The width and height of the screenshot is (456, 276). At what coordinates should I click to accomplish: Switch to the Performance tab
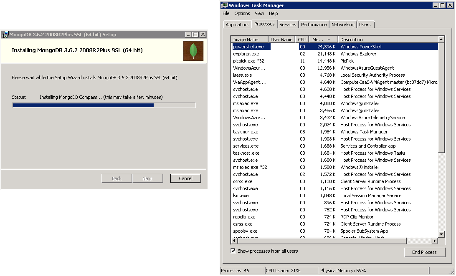(314, 25)
